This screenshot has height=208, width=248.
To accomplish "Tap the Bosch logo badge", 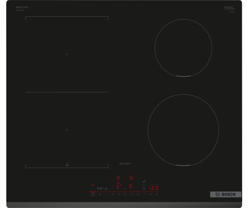I will 226,194.
